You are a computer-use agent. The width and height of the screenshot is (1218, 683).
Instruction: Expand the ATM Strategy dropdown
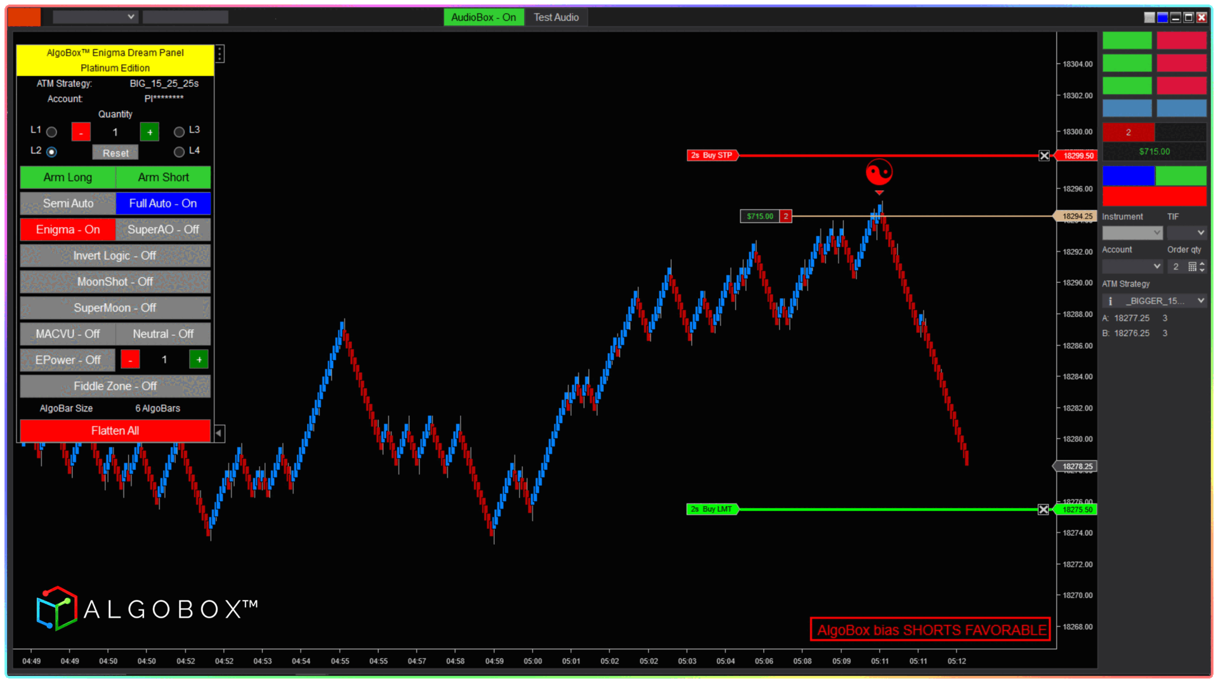[x=1200, y=301]
